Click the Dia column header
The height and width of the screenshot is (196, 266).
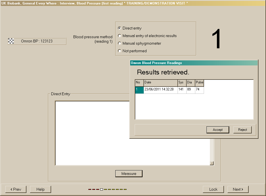[x=191, y=83]
